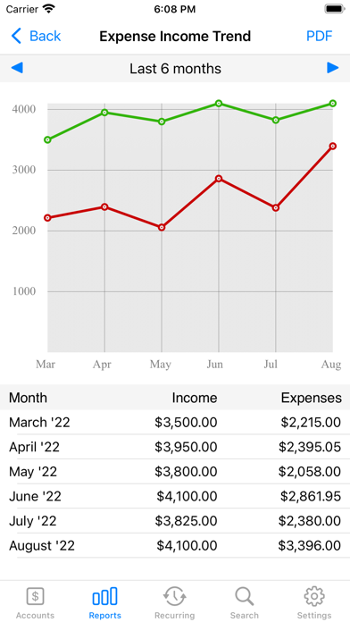The height and width of the screenshot is (622, 350).
Task: Select the August '22 table row
Action: click(175, 545)
